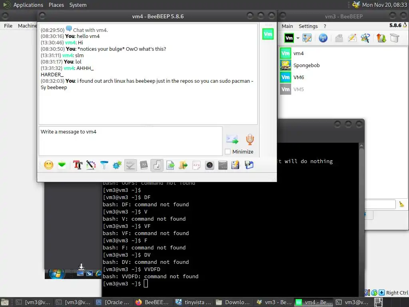
Task: Open the ? help menu in vm3 BeeBEEP
Action: pos(325,26)
